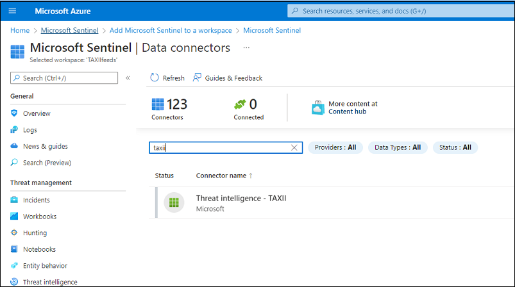Click the Content hub shopping bag icon

(318, 108)
